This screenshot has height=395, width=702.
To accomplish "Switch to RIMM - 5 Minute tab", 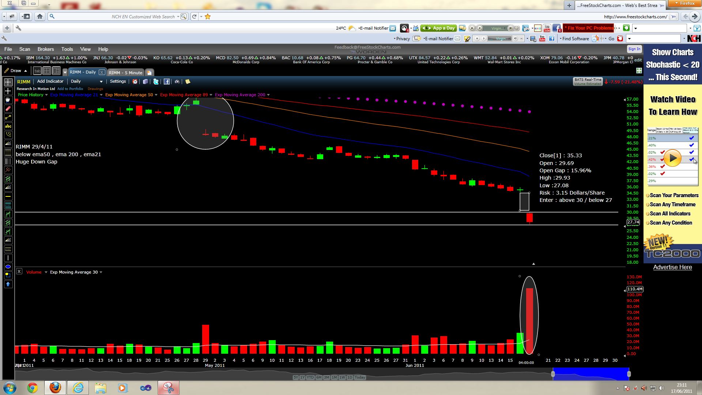I will tap(125, 72).
